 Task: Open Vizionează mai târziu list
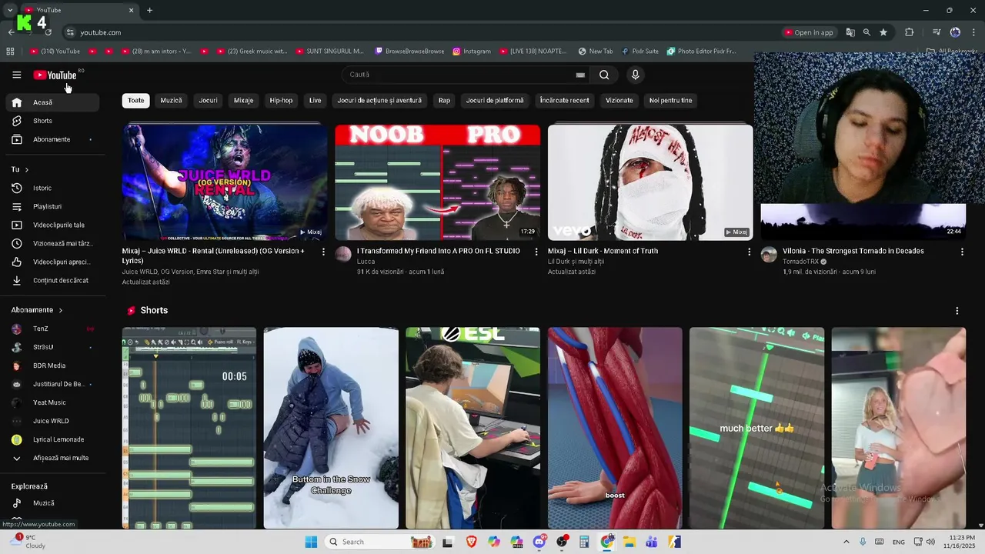tap(53, 243)
